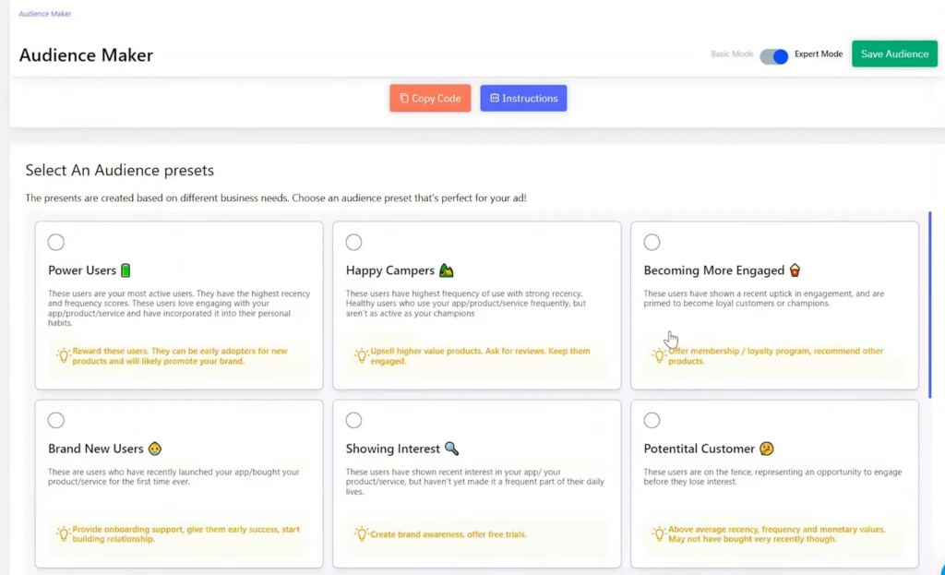Select the Potentital Customer radio button
Screen dimensions: 945x575
[652, 420]
